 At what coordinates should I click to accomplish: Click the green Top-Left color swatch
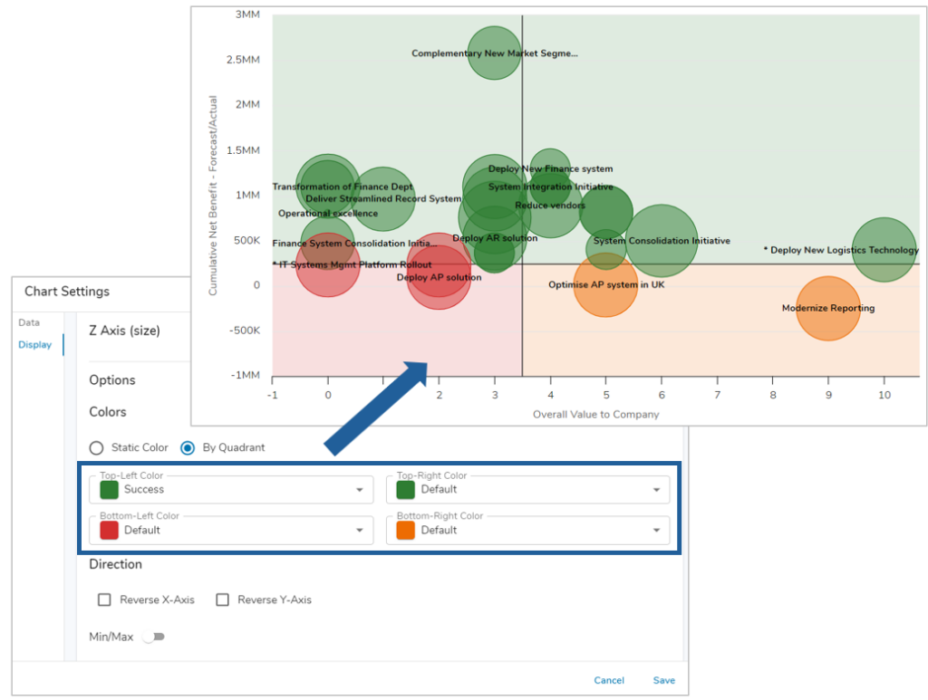tap(110, 490)
